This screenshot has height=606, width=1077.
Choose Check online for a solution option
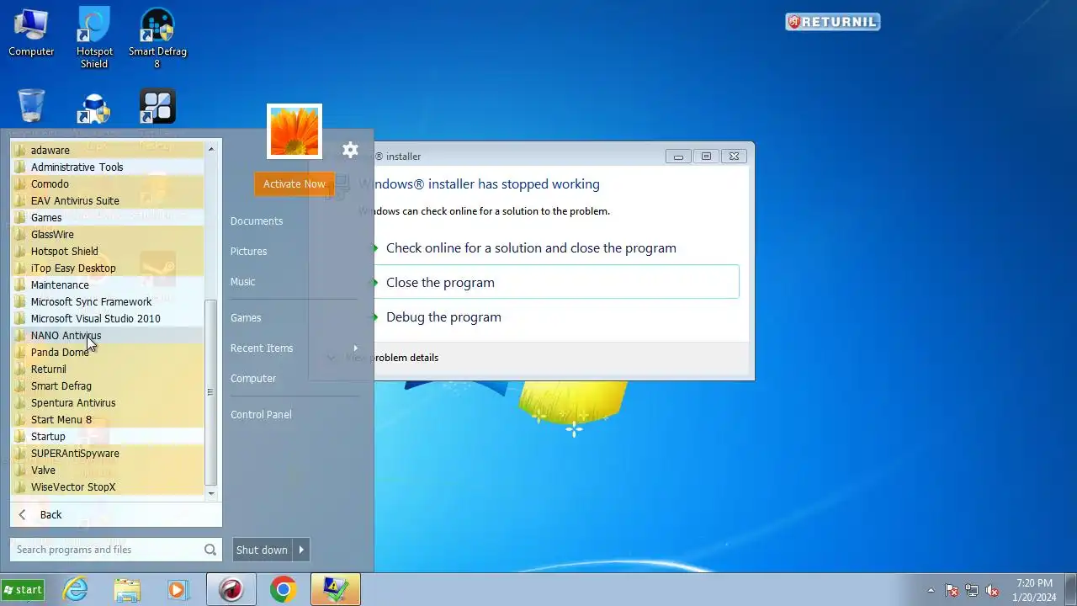(531, 248)
